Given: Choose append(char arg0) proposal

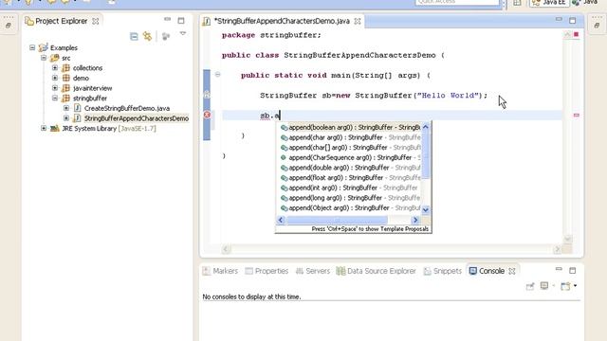Looking at the screenshot, I should tap(350, 137).
